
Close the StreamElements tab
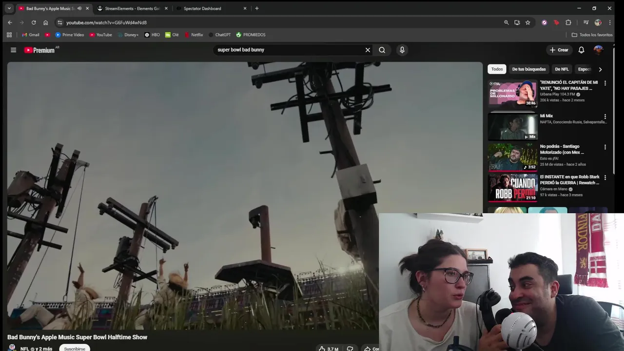coord(166,8)
